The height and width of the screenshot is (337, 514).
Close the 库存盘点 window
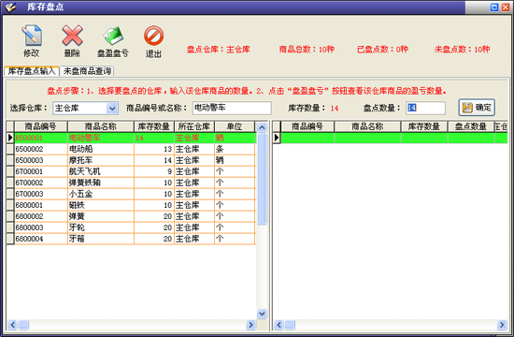click(x=506, y=7)
